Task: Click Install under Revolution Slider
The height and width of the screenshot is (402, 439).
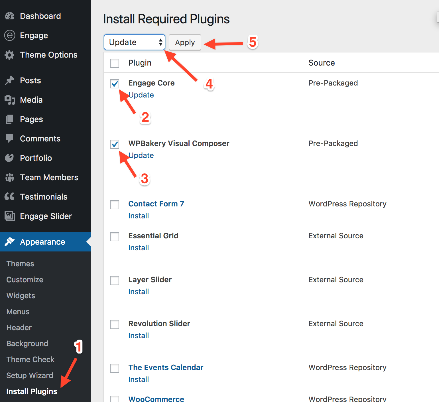Action: pos(139,336)
